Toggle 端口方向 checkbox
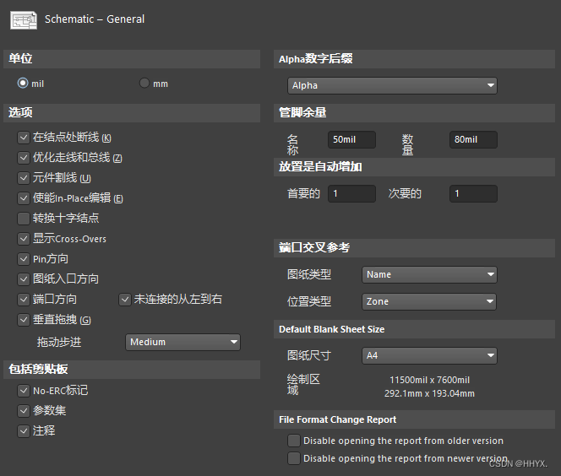The width and height of the screenshot is (561, 476). click(24, 300)
